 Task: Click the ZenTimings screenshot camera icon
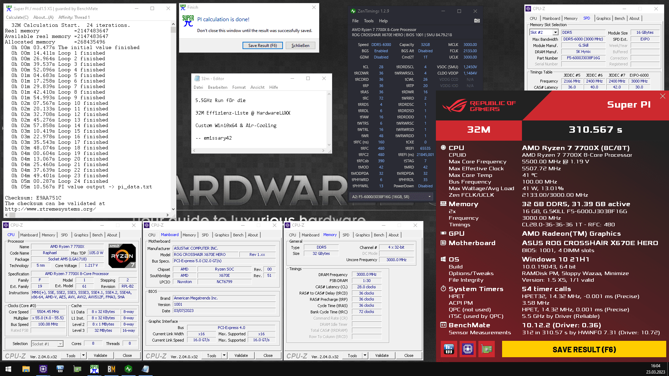(477, 21)
